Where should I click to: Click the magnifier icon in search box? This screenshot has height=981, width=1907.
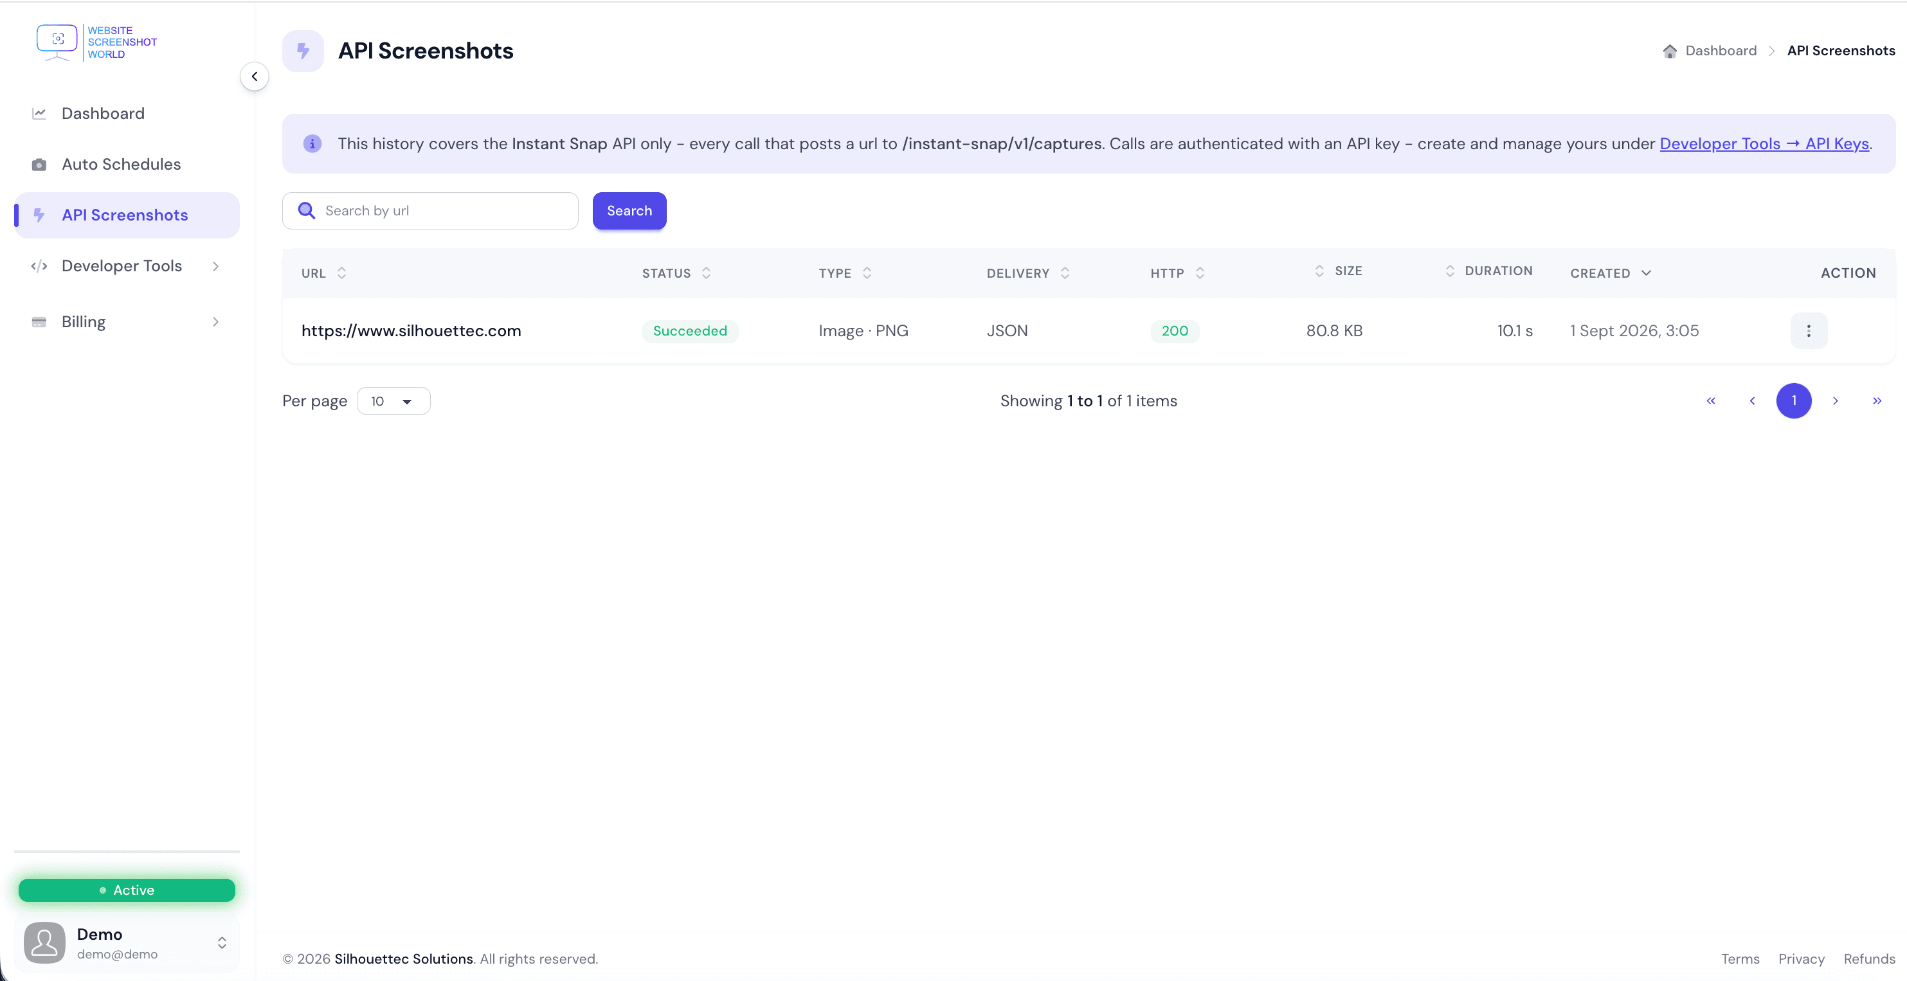(x=307, y=211)
